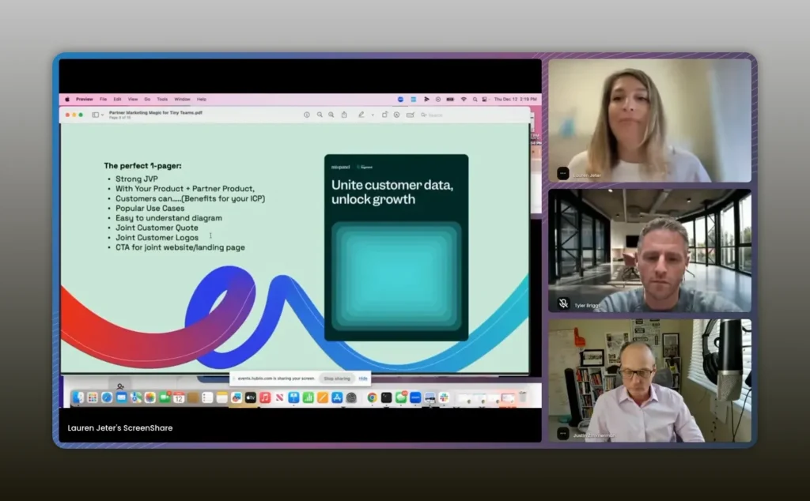Open the Tools menu in menu bar
Viewport: 810px width, 501px height.
pyautogui.click(x=162, y=100)
